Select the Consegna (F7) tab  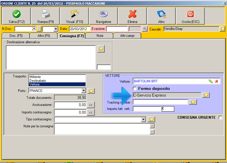(72, 36)
